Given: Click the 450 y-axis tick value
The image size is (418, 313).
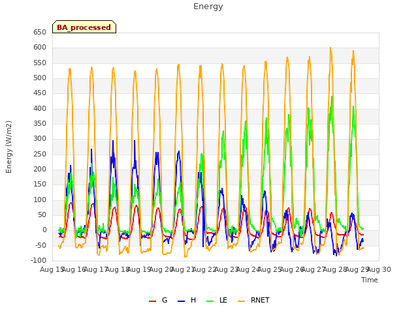Looking at the screenshot, I should 40,93.
